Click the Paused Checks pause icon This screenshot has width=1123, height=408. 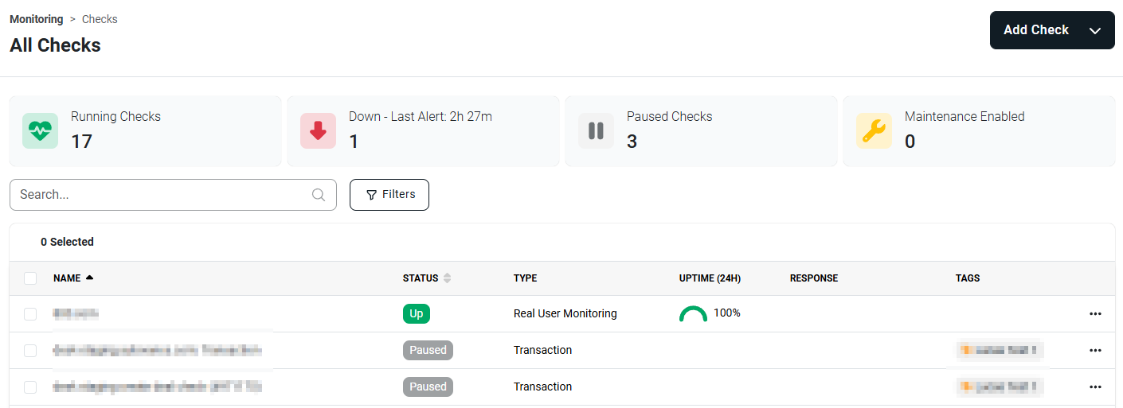596,131
